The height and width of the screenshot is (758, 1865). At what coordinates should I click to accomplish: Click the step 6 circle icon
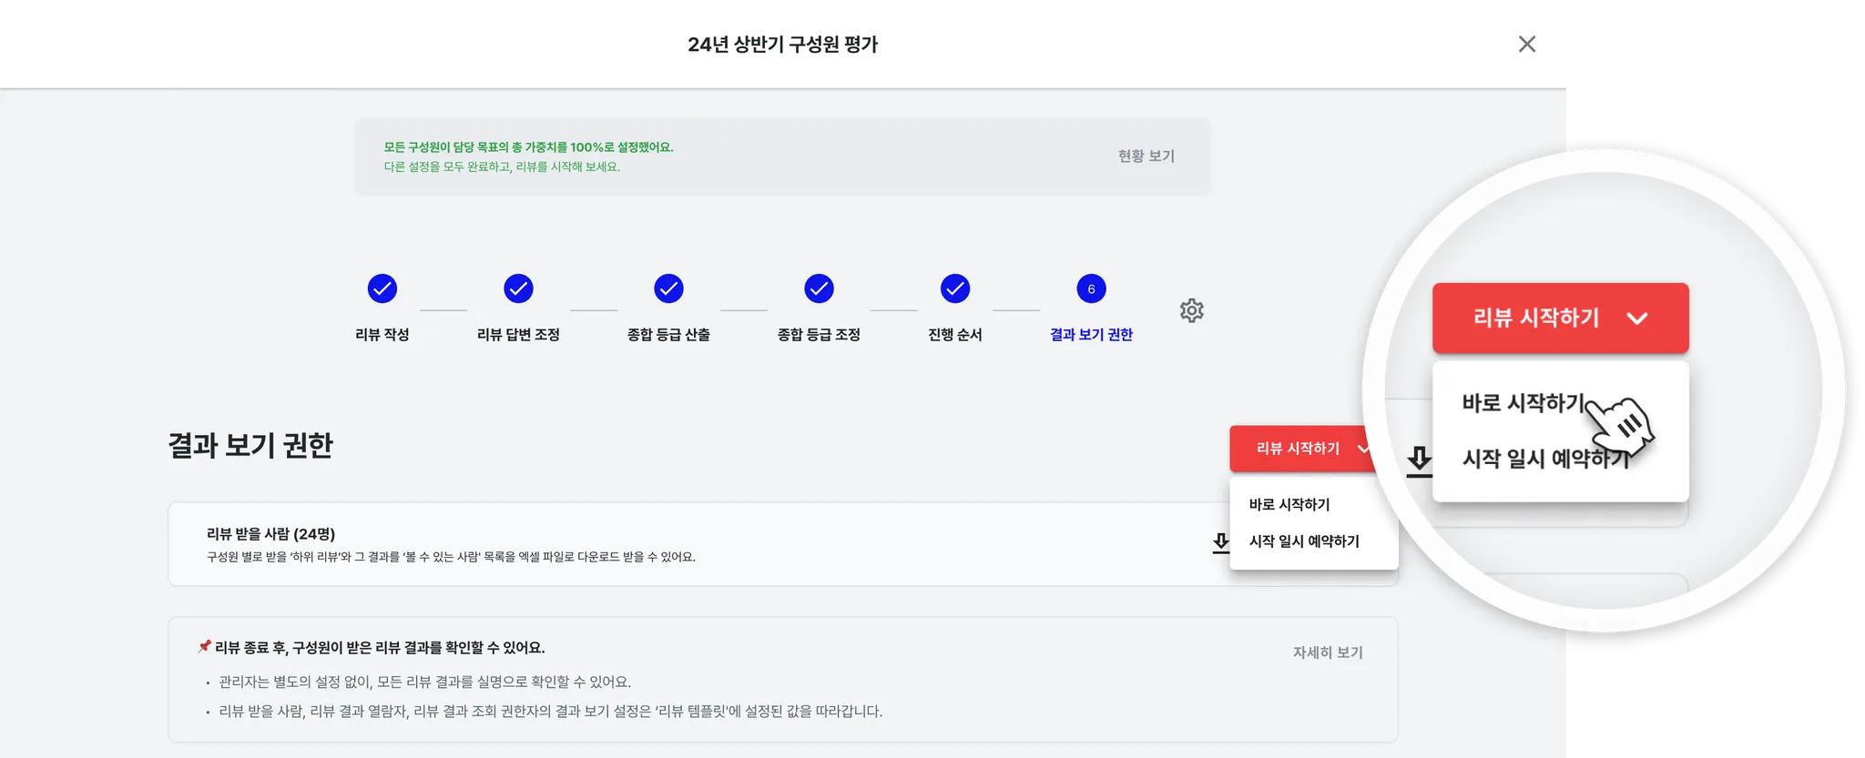pyautogui.click(x=1091, y=288)
